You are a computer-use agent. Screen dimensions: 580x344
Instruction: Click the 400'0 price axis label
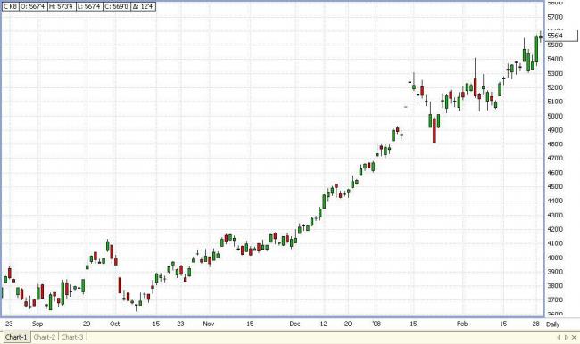(x=555, y=258)
